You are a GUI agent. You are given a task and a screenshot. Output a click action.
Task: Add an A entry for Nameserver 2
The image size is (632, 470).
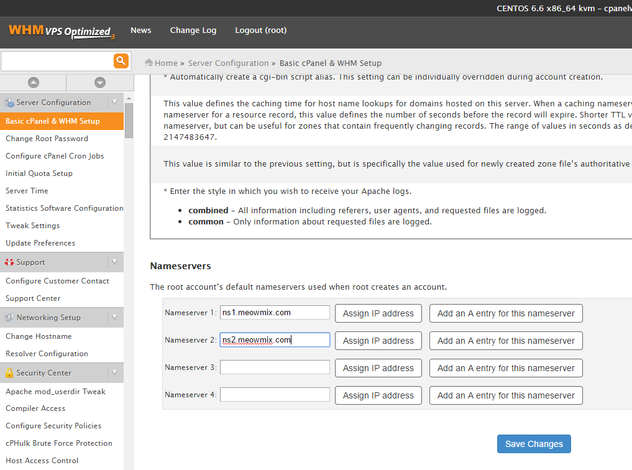506,341
